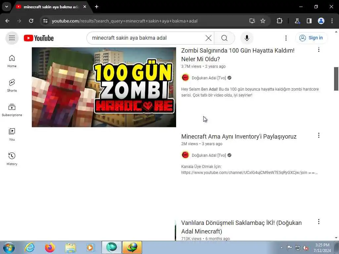This screenshot has width=339, height=254.
Task: Open the Windows Start menu
Action: point(9,247)
